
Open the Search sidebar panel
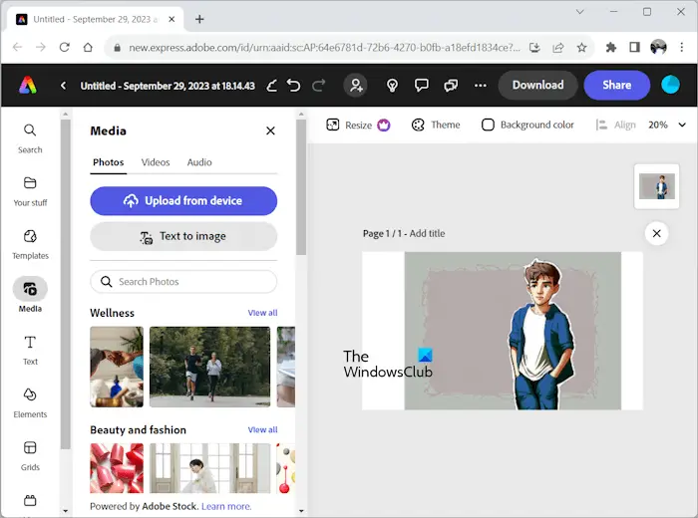pos(30,138)
